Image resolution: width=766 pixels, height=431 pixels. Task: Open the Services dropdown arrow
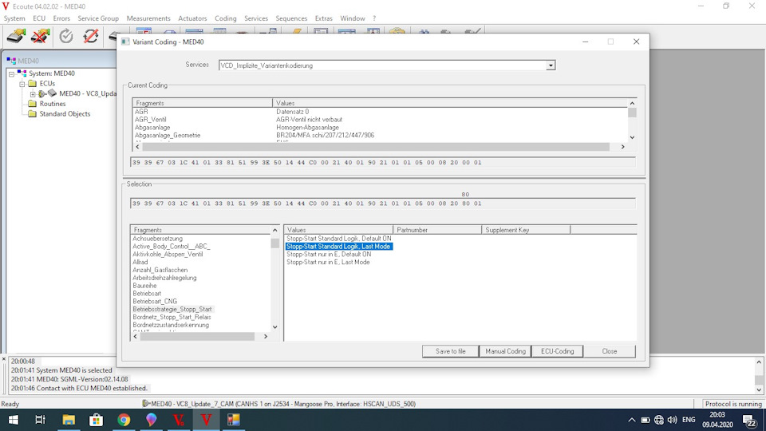(x=551, y=65)
